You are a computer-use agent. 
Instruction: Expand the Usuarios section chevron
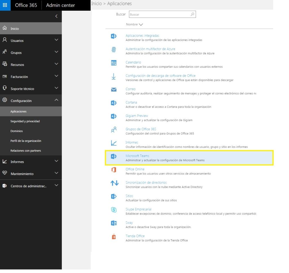[x=56, y=40]
